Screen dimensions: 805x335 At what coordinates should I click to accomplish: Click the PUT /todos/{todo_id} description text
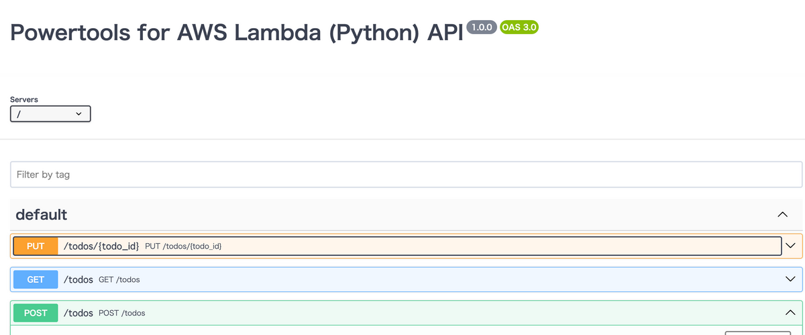183,247
